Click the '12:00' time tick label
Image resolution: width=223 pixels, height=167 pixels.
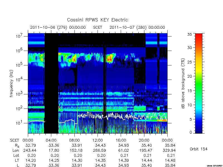click(98, 141)
